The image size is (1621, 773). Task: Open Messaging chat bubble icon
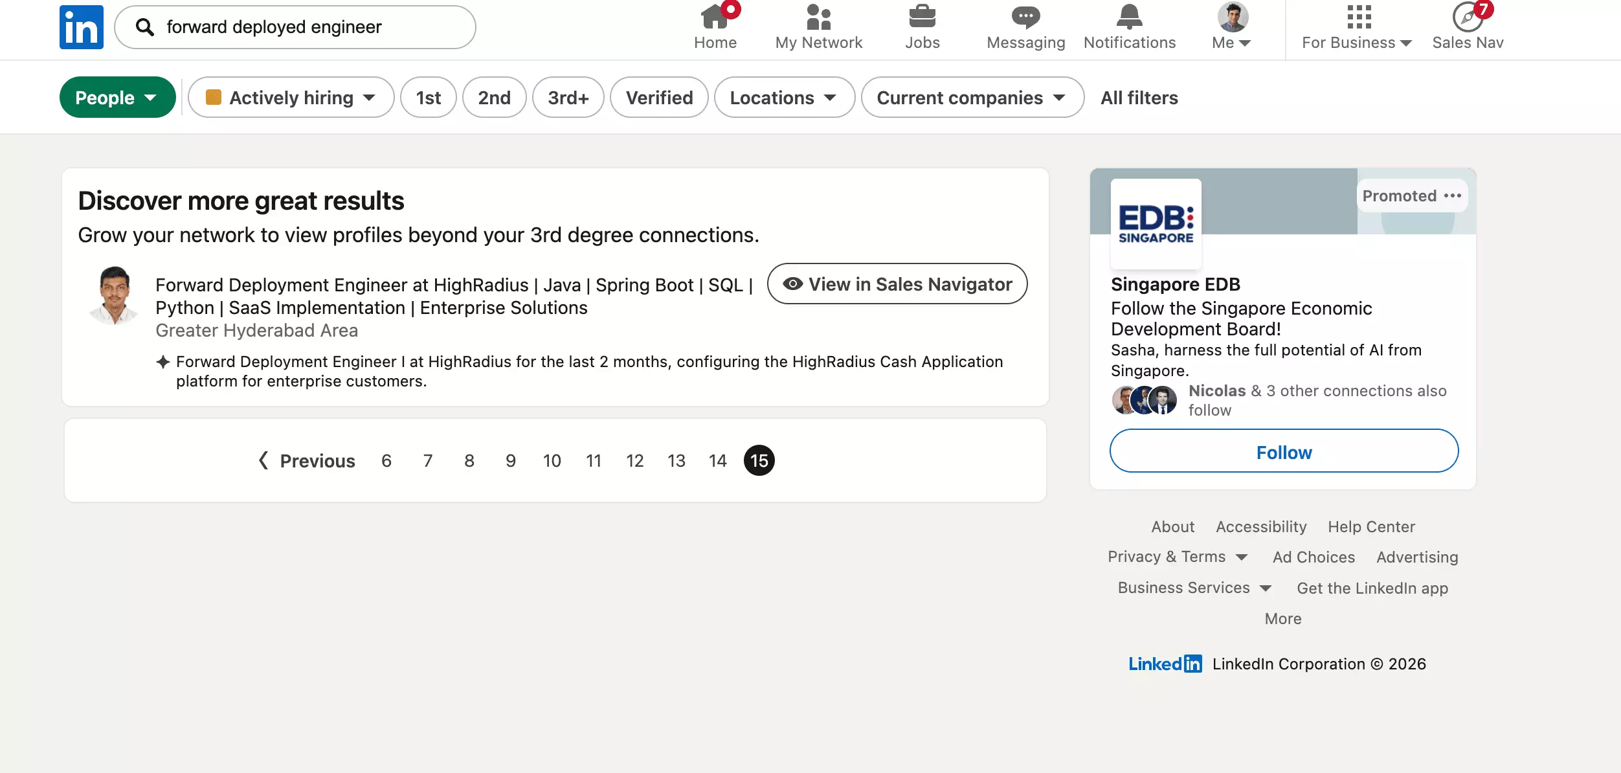pyautogui.click(x=1025, y=17)
